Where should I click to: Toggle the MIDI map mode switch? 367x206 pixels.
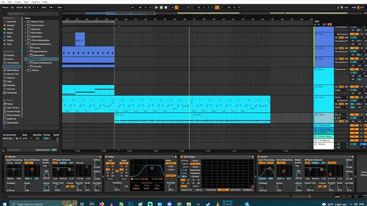pyautogui.click(x=354, y=7)
